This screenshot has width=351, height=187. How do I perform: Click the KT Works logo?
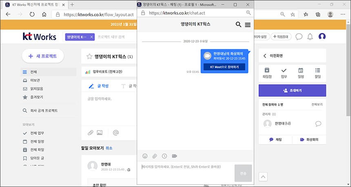coord(40,37)
